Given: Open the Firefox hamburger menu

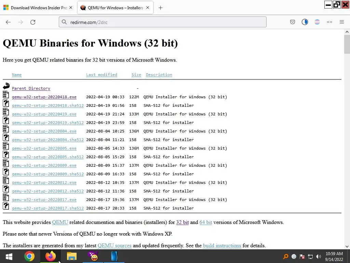Looking at the screenshot, I should click(x=342, y=22).
